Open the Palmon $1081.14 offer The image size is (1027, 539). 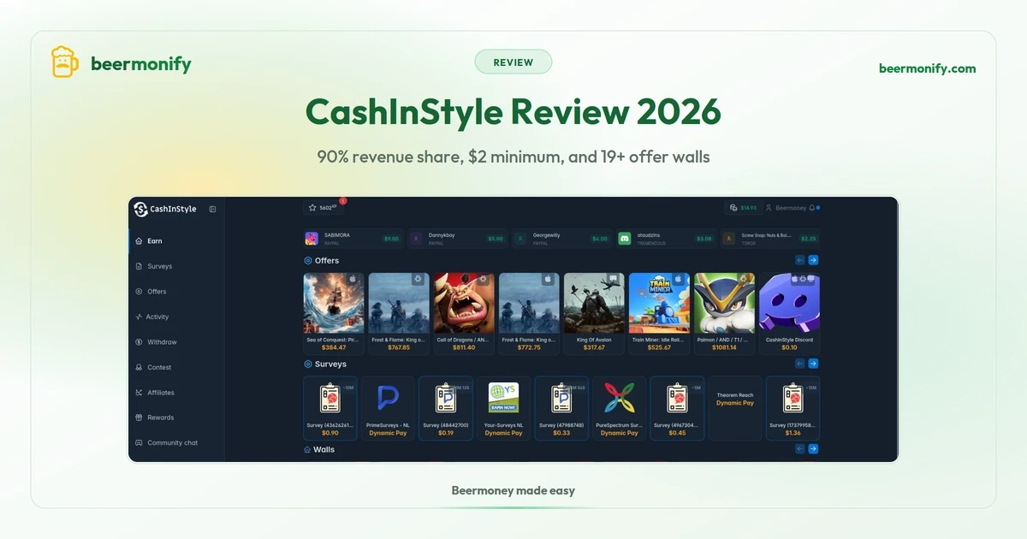pos(724,313)
